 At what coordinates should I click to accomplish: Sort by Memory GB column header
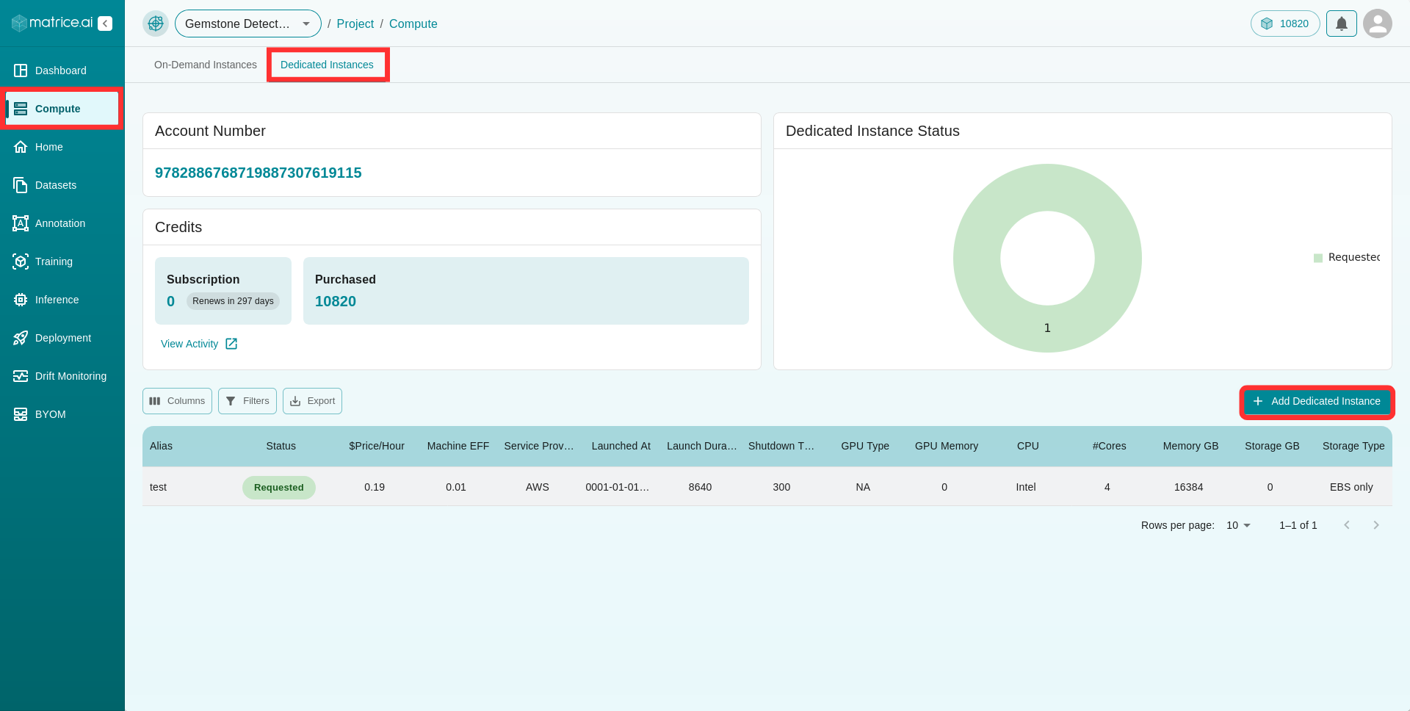[1190, 446]
